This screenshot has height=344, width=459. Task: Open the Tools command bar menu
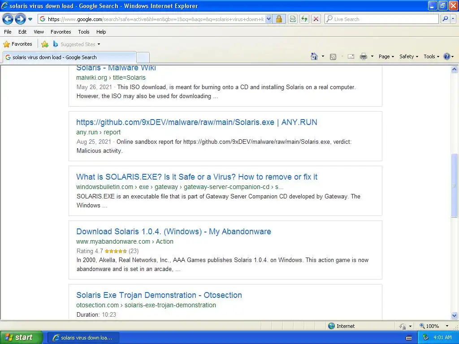tap(431, 56)
